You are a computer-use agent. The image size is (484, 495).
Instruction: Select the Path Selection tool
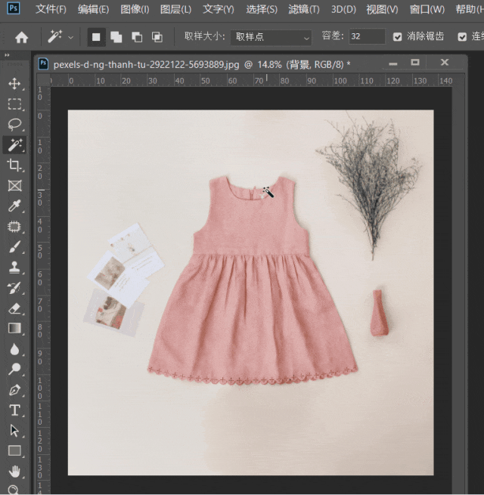pos(14,431)
